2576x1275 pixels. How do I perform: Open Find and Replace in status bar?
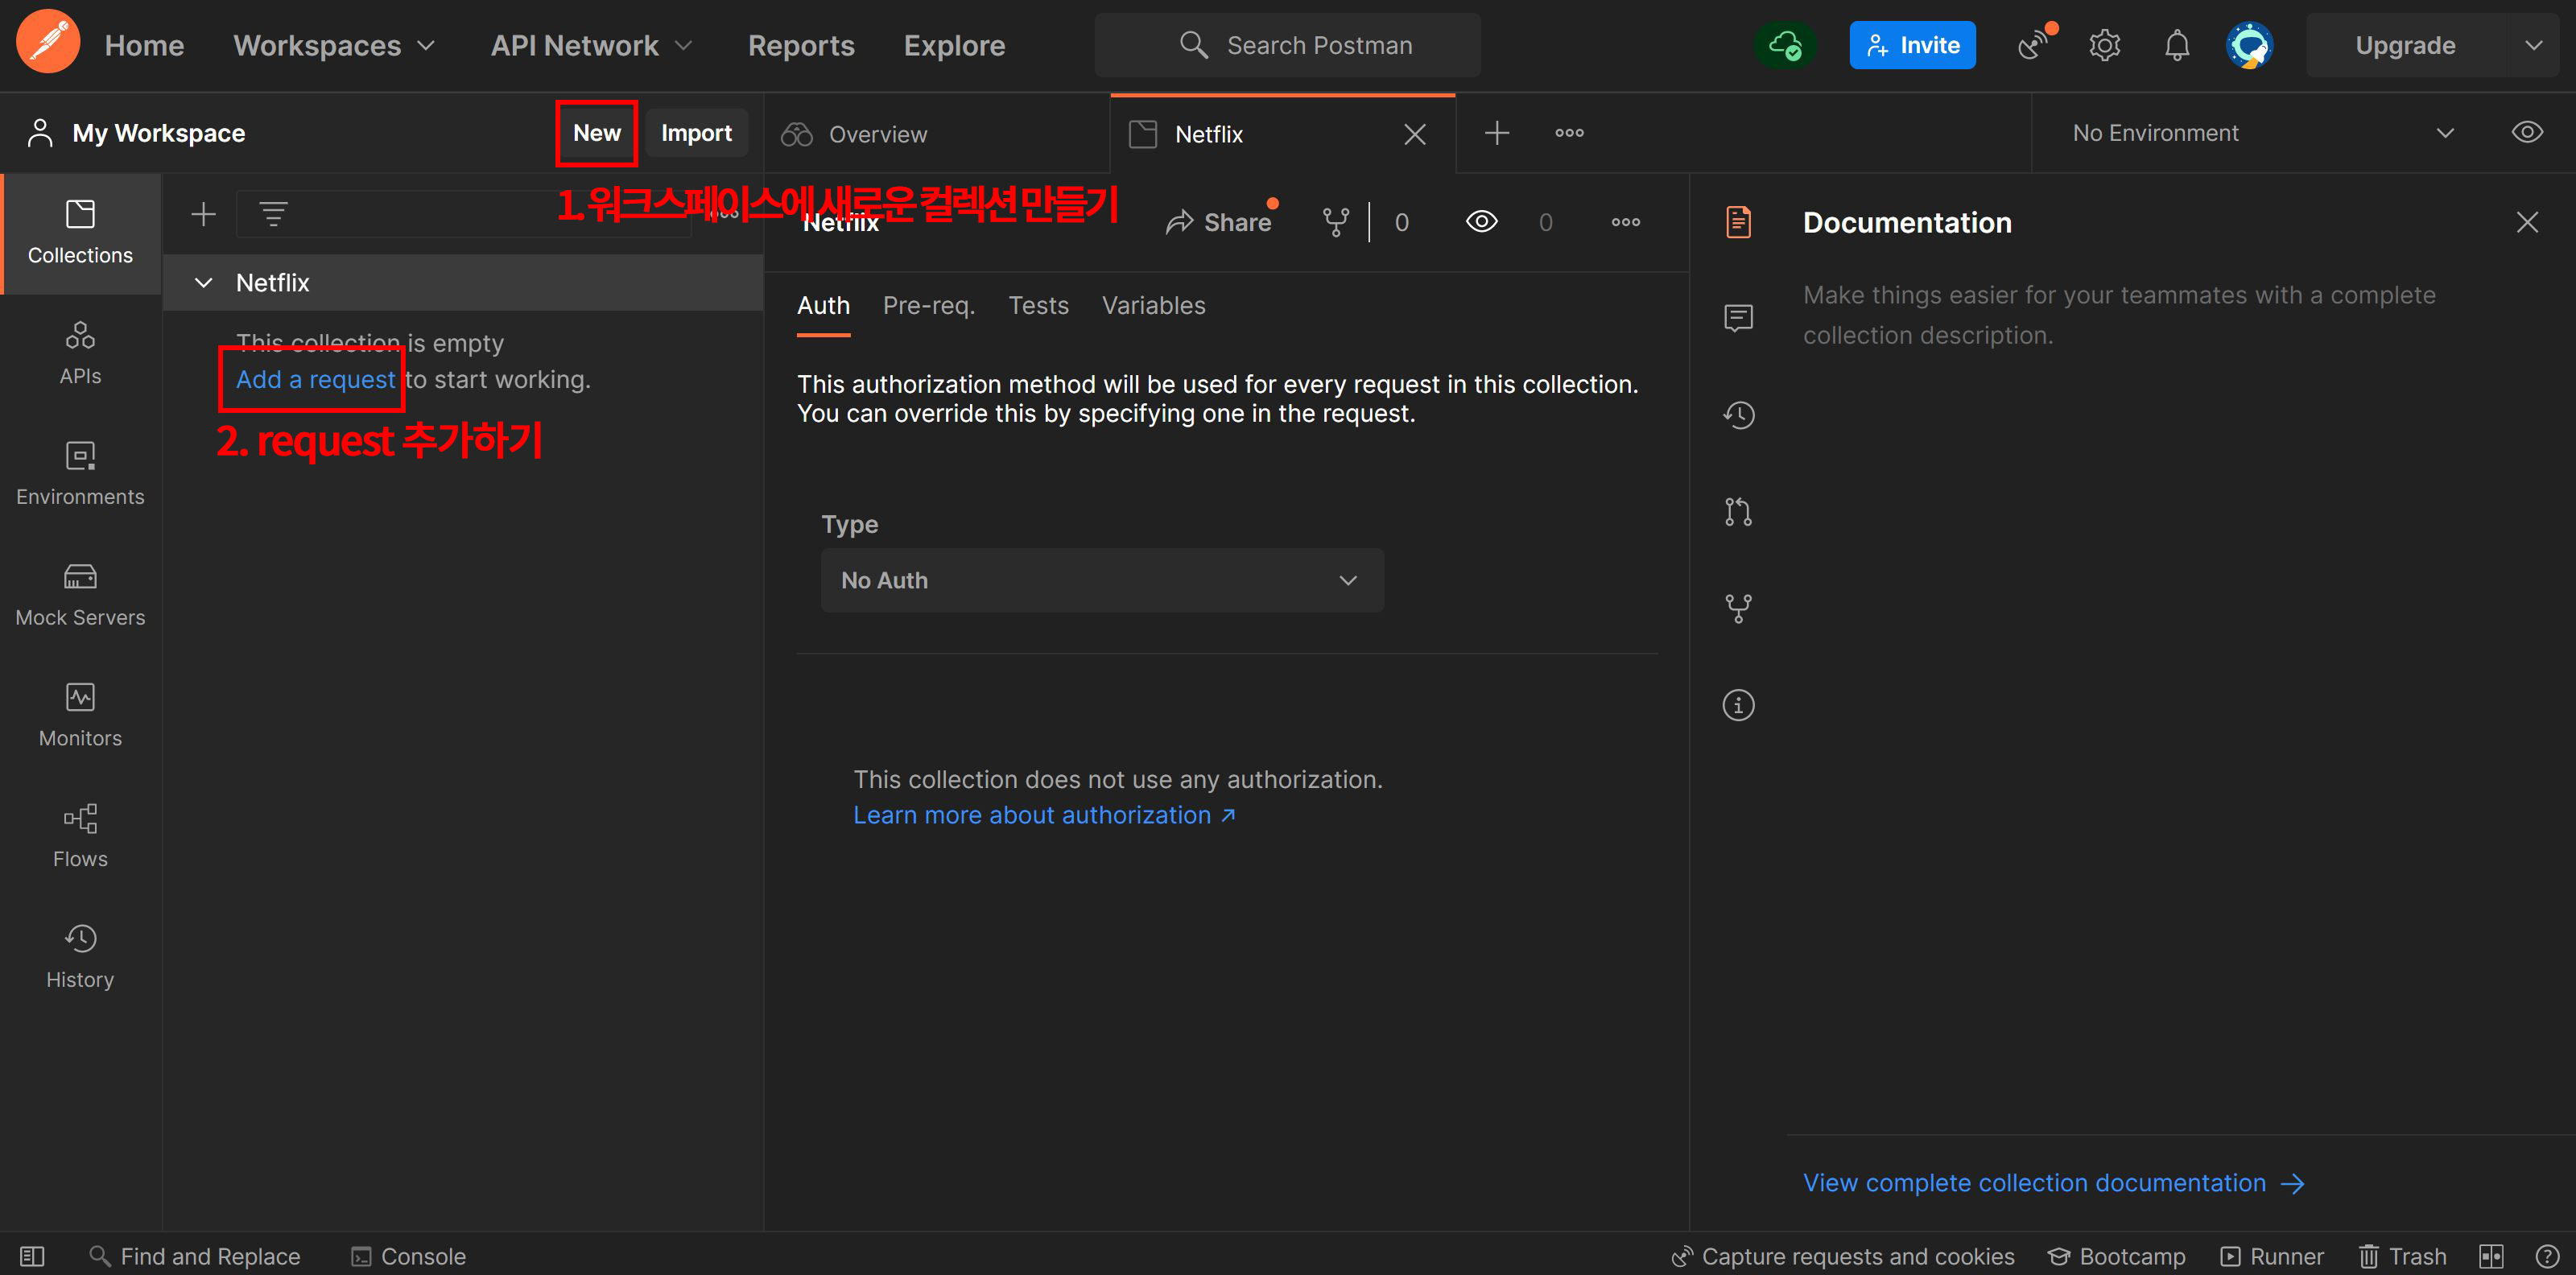pyautogui.click(x=195, y=1256)
